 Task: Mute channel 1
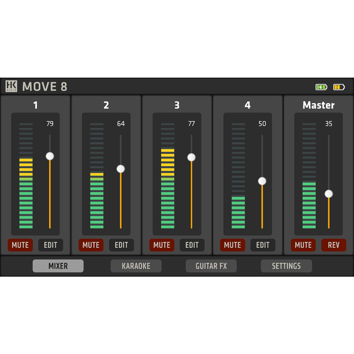(x=20, y=245)
